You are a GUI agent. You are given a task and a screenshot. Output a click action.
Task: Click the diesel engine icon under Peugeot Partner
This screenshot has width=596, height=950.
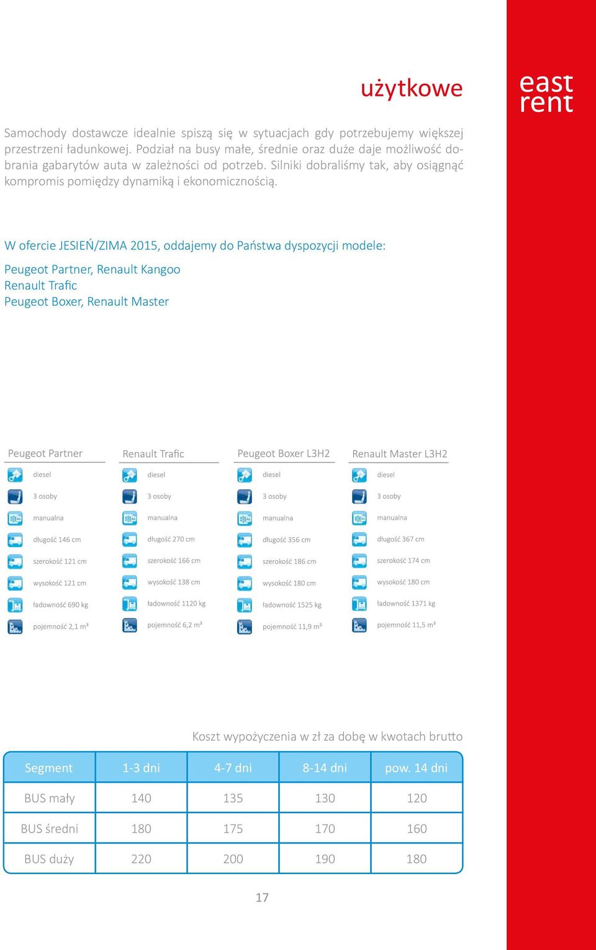(x=15, y=475)
